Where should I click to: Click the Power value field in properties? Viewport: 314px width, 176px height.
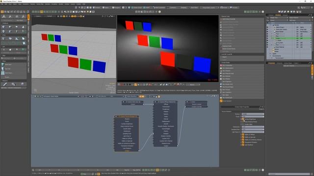253,116
